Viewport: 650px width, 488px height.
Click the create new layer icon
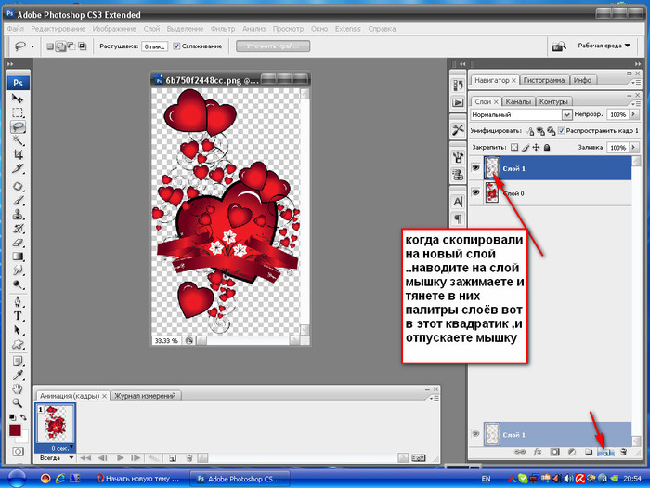coord(604,452)
